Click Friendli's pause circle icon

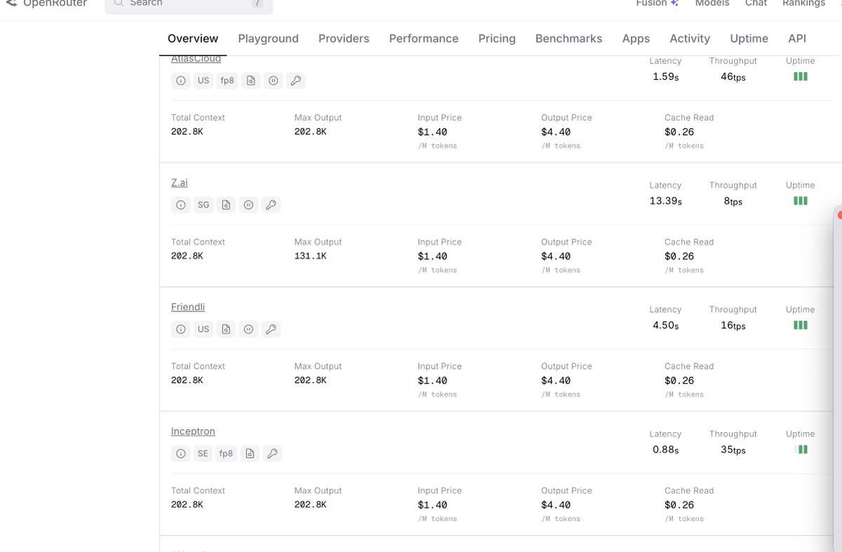(248, 329)
